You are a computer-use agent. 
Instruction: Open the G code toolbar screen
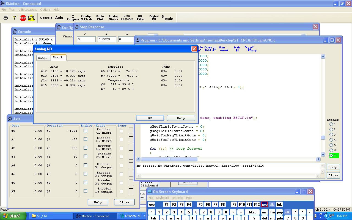pos(167,18)
